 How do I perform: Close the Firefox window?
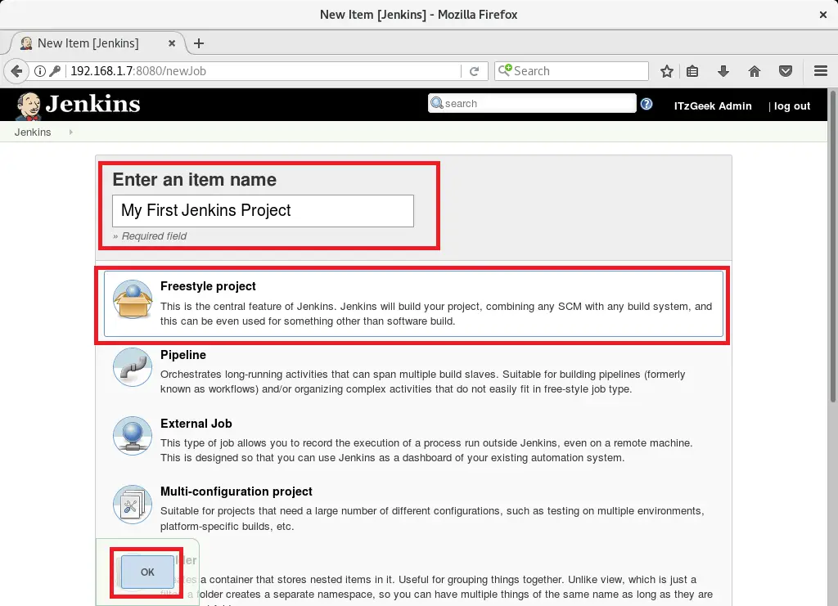tap(823, 15)
